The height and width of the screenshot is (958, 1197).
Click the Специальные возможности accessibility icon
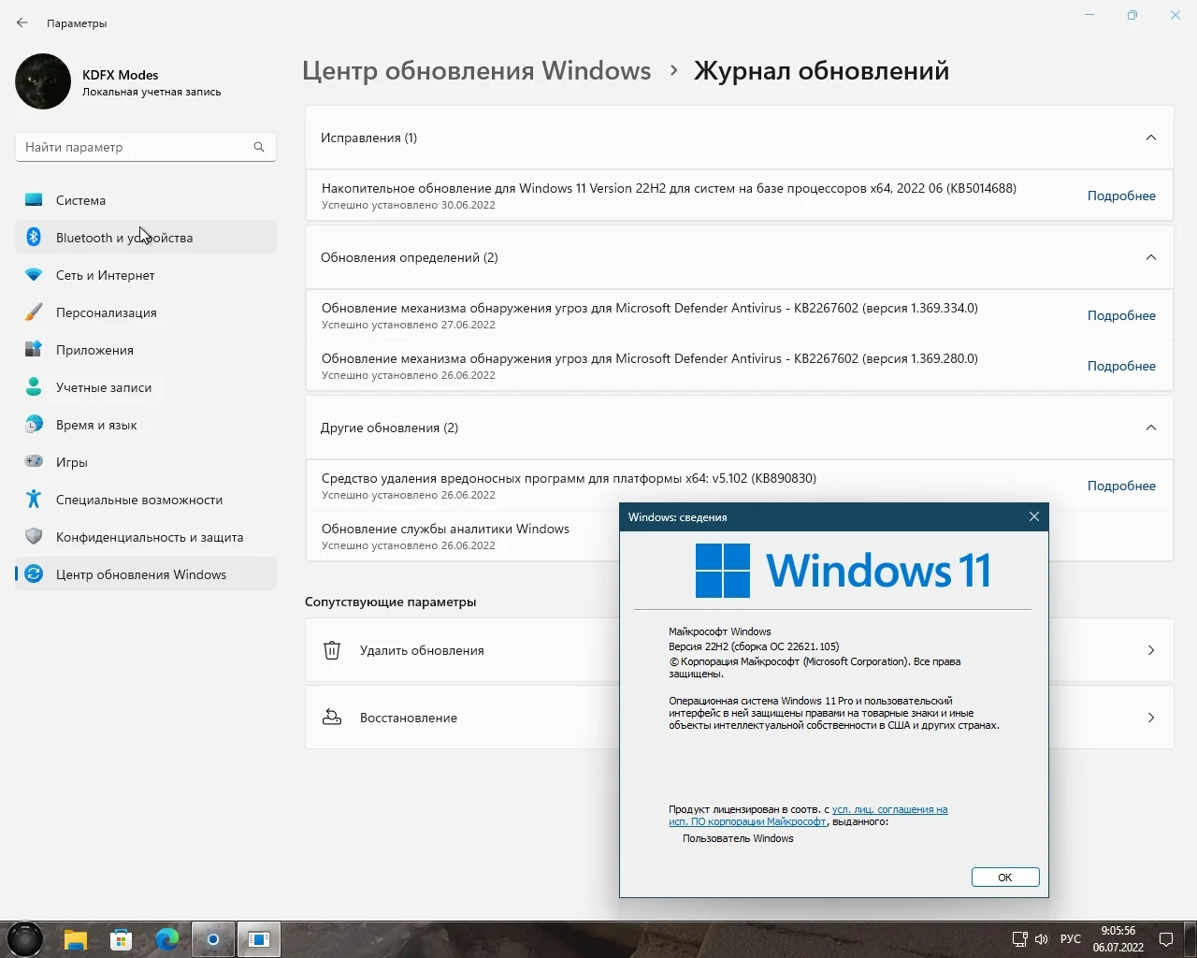tap(34, 500)
